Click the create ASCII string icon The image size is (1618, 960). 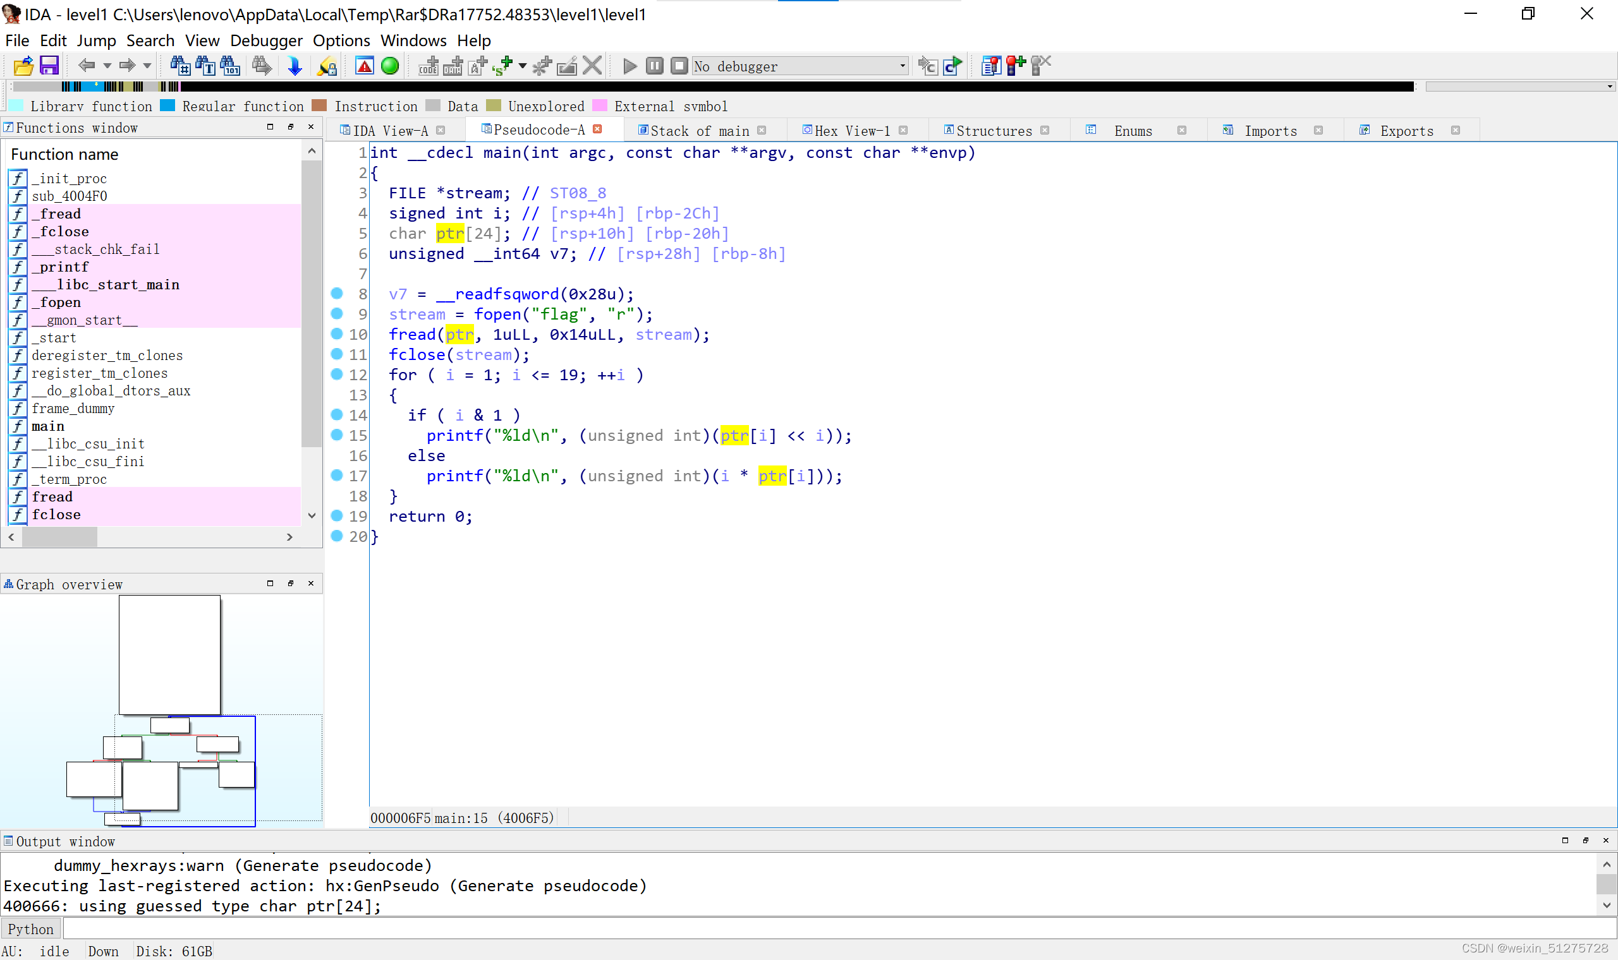(x=478, y=66)
